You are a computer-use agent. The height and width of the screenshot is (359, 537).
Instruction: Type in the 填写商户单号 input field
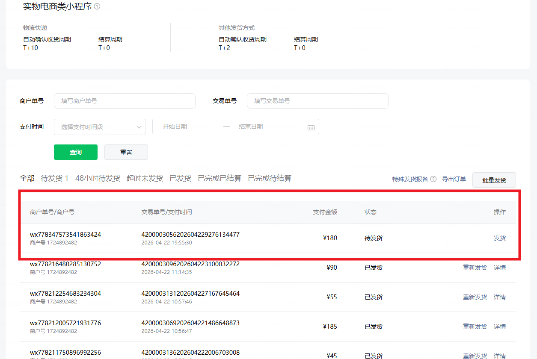click(x=125, y=101)
